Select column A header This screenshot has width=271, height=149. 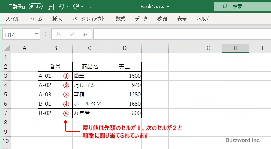coord(24,48)
